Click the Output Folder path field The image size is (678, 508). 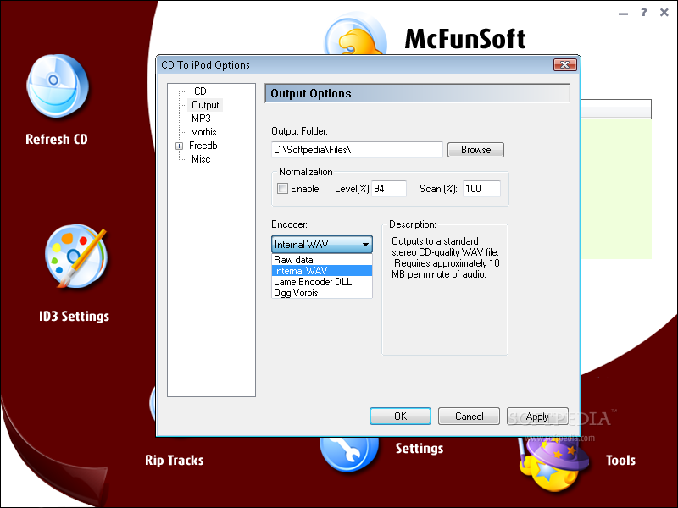pos(357,150)
